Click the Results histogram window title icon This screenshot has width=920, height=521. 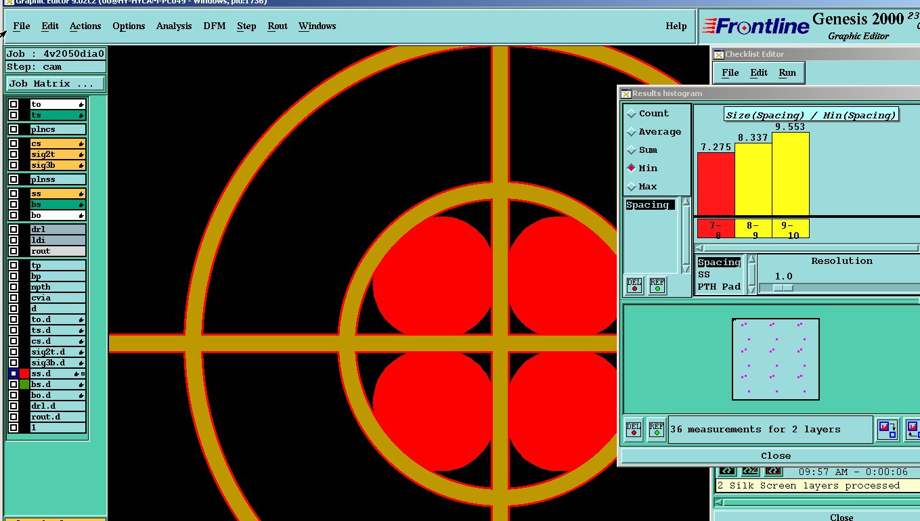pos(626,93)
